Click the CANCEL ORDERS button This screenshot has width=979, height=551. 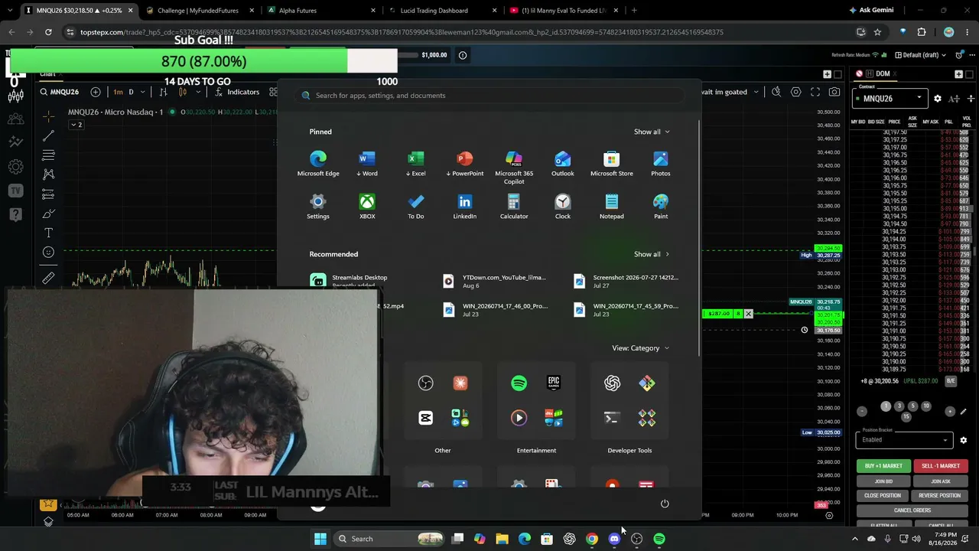coord(912,510)
